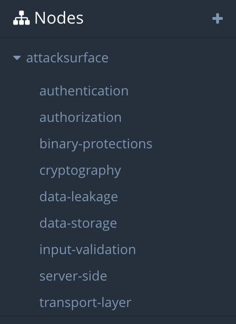Viewport: 236px width, 324px height.
Task: Navigate to the transport-layer link
Action: 85,303
